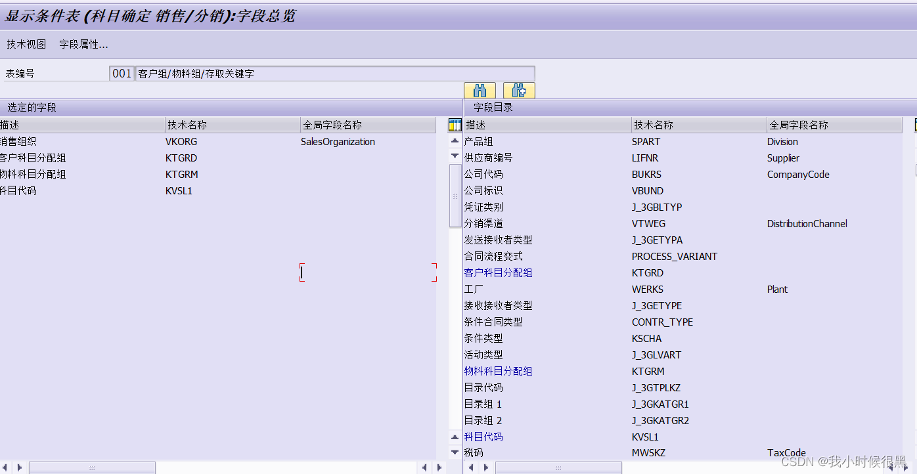Select 目录组 1 catalog row
The width and height of the screenshot is (917, 474).
(x=483, y=404)
